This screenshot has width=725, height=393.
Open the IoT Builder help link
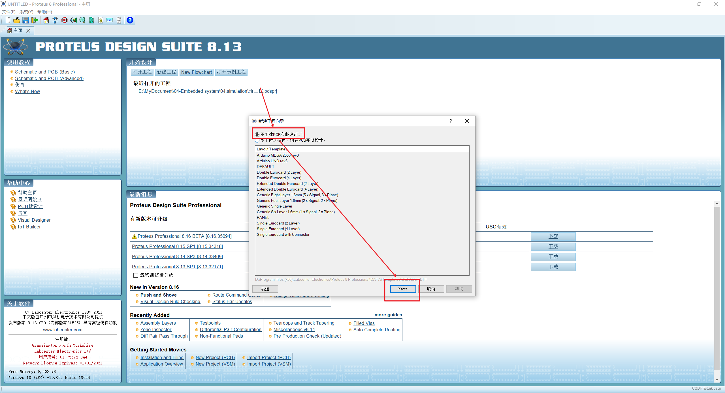pos(29,227)
